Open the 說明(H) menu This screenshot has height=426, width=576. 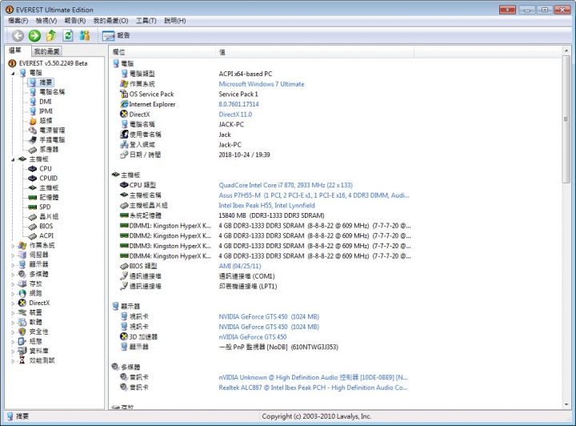[175, 21]
